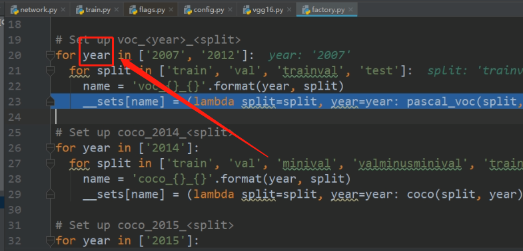This screenshot has width=523, height=251.
Task: Close the flags.py tab
Action: point(171,10)
